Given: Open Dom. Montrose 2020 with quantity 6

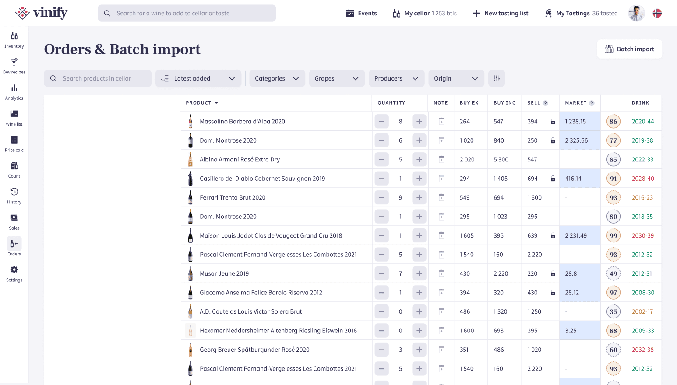Looking at the screenshot, I should pyautogui.click(x=228, y=140).
